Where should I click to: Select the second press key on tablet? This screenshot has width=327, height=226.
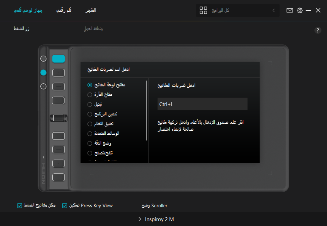[59, 73]
